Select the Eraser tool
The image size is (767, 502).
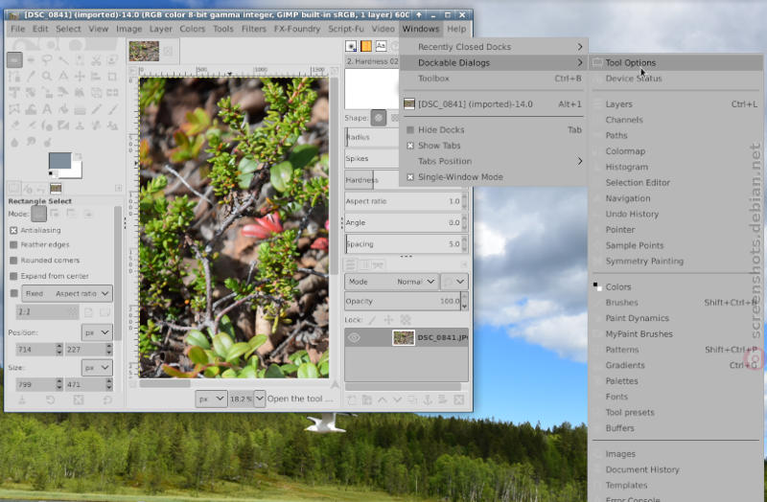(x=14, y=125)
